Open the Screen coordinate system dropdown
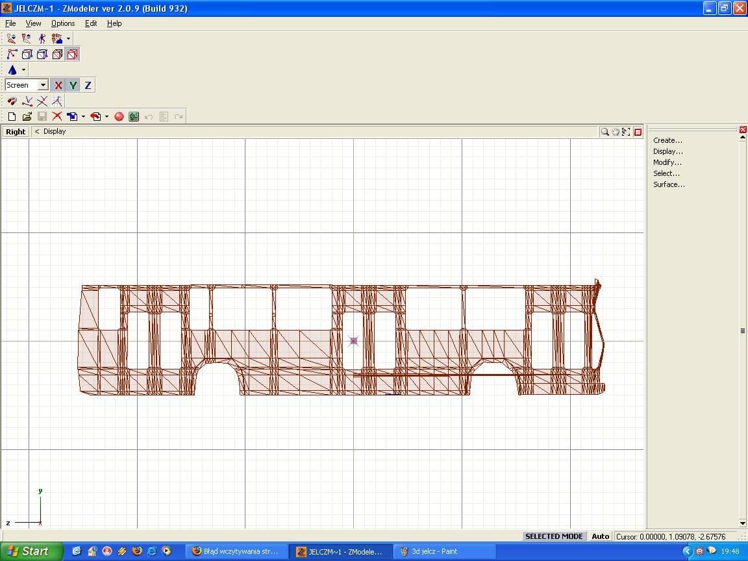 click(43, 85)
